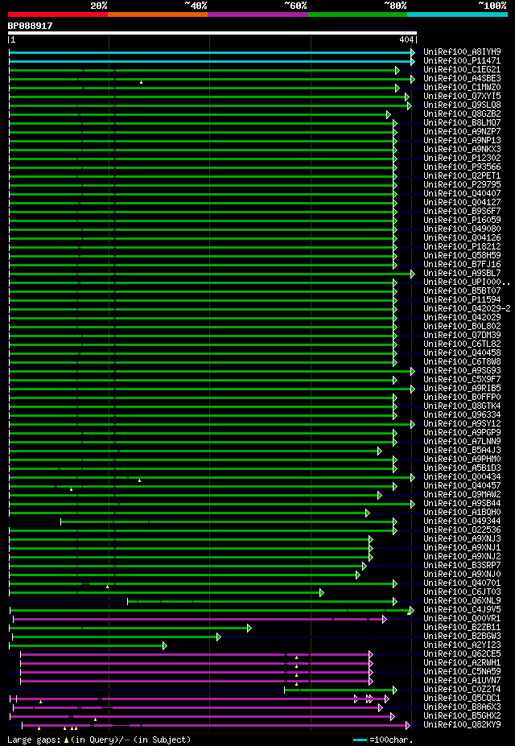Click the arrowhead ending the Q00VR1 purple alignment
Image resolution: width=515 pixels, height=746 pixels.
[x=385, y=620]
